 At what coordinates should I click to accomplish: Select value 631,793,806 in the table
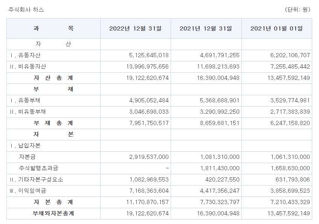pos(293,180)
